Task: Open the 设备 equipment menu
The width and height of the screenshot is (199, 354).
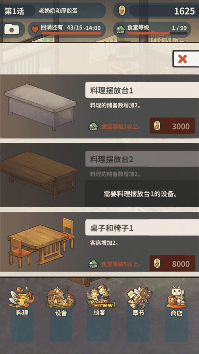Action: coord(61,301)
